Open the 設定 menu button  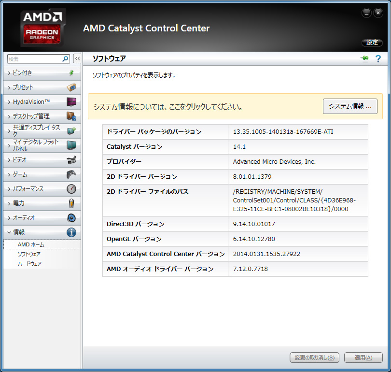click(x=372, y=43)
